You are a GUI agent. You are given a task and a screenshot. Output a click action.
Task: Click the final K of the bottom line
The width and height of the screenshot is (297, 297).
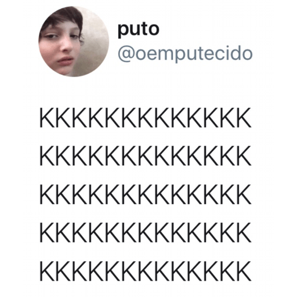(244, 271)
